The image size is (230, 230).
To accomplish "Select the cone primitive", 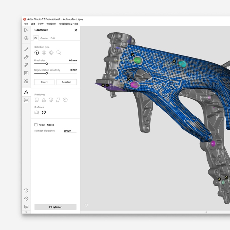I will pos(44,100).
